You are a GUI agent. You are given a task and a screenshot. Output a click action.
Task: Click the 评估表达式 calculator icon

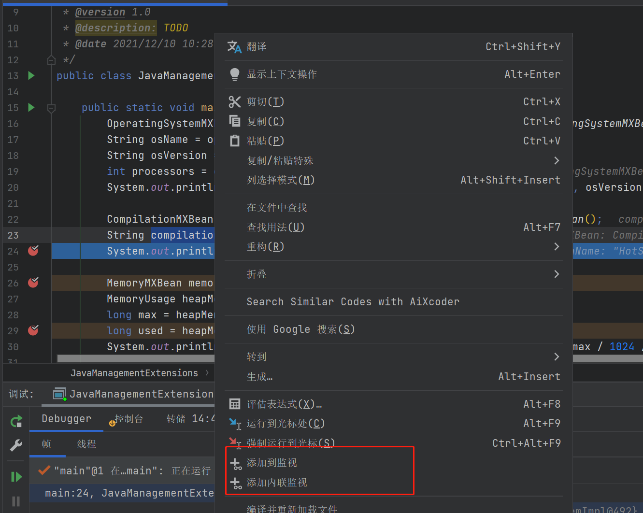click(235, 404)
